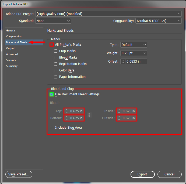Click the Save Preset button
Viewport: 186px width, 184px height.
[x=19, y=174]
